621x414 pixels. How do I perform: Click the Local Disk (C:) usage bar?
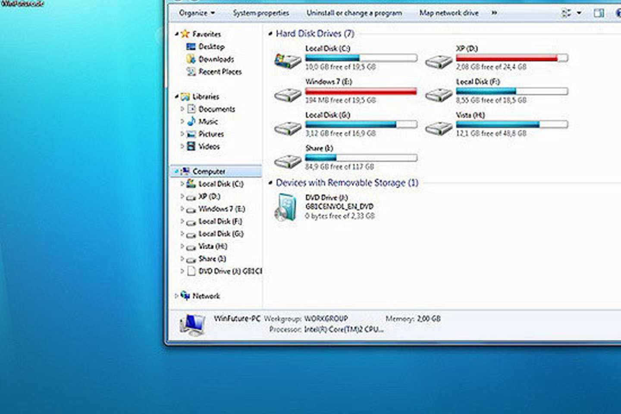tap(361, 58)
